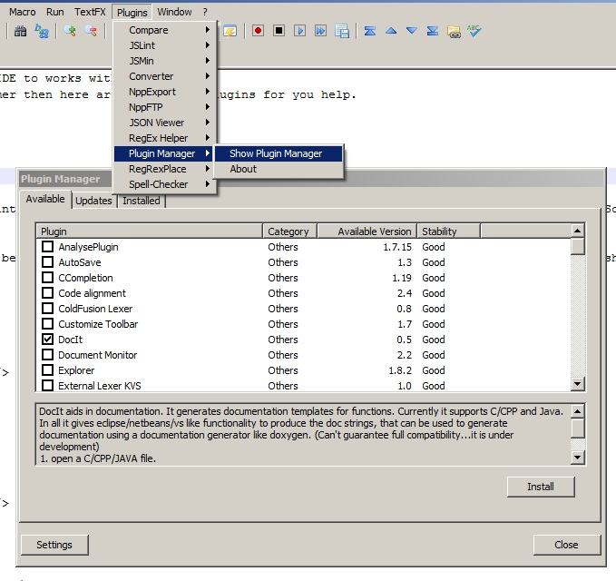The height and width of the screenshot is (581, 616).
Task: Stop macro recording with square icon
Action: click(x=279, y=31)
